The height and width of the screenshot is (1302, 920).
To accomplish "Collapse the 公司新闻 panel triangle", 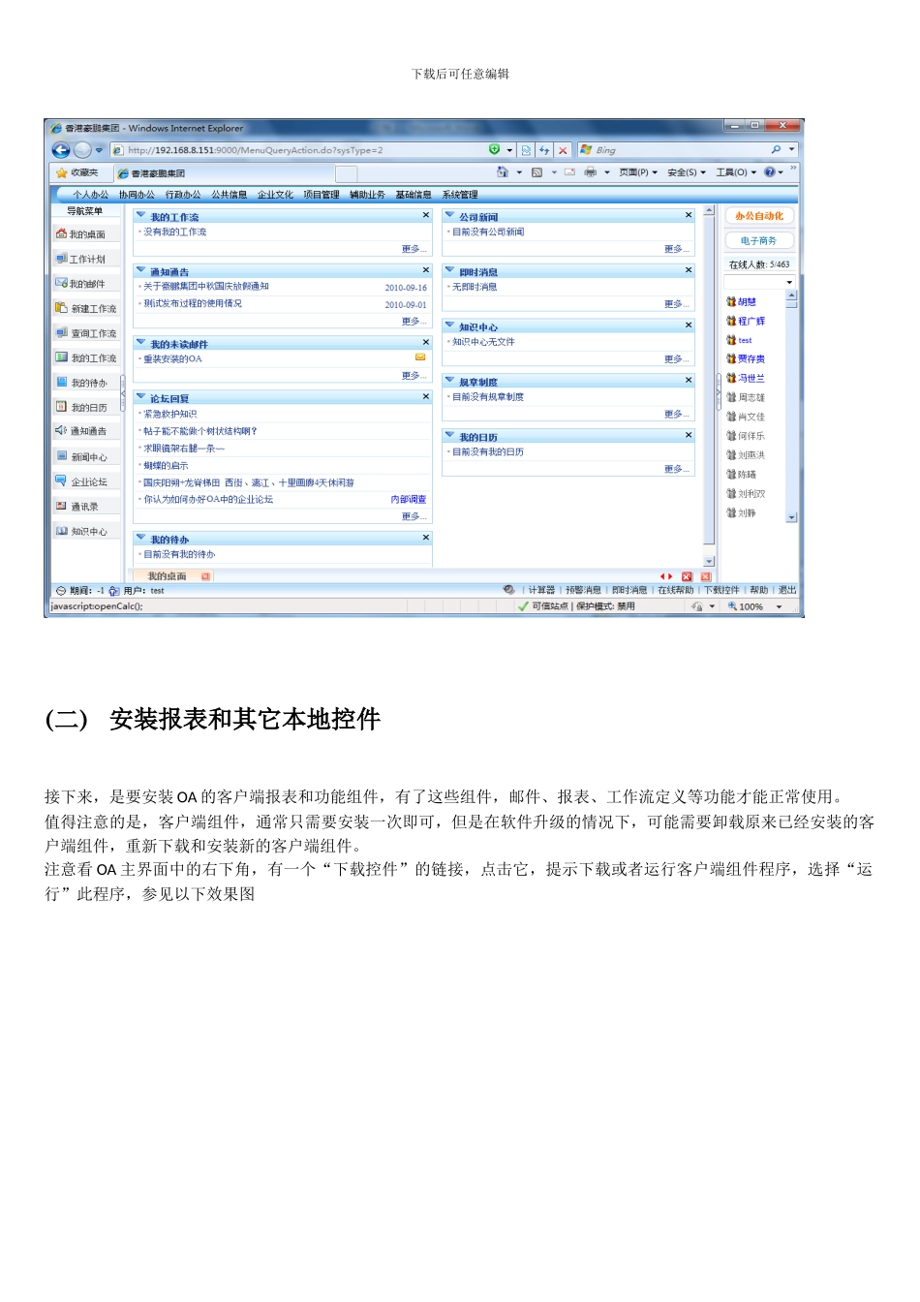I will coord(449,216).
